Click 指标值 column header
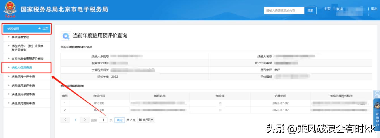The image size is (380, 138). point(220,96)
